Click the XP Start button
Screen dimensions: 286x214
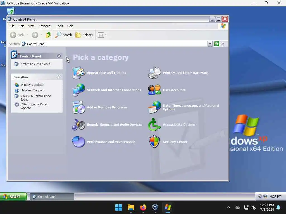pyautogui.click(x=13, y=196)
